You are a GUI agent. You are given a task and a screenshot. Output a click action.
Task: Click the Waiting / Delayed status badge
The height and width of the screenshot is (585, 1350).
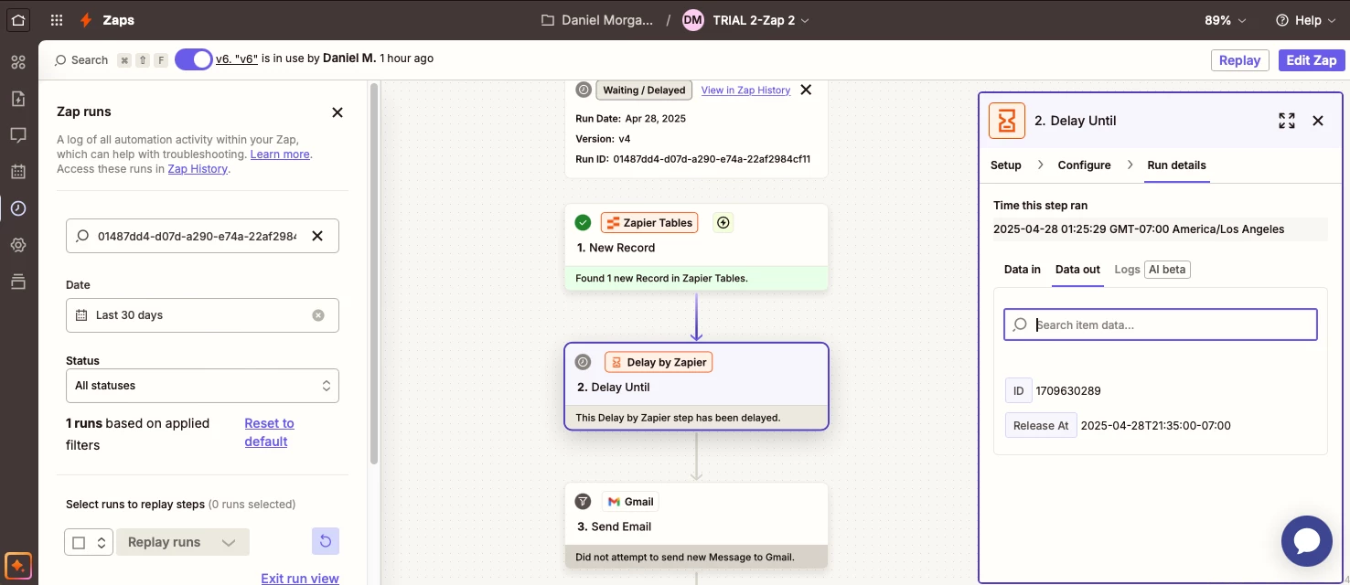click(644, 90)
